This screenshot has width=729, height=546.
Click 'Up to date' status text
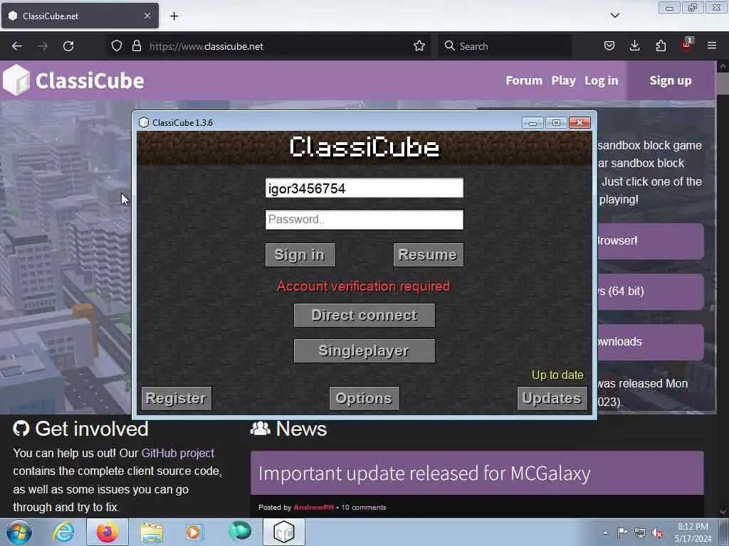click(x=557, y=375)
